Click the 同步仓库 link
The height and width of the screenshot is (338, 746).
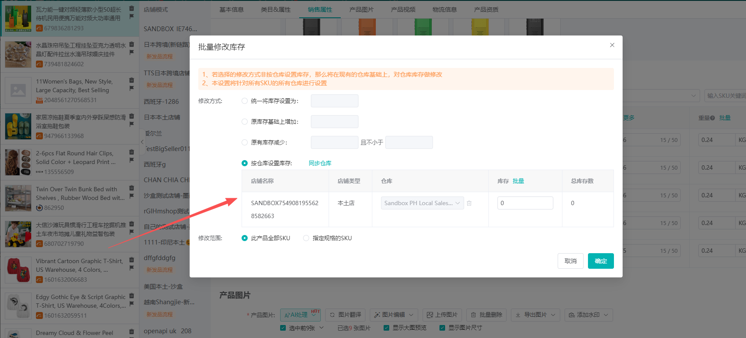320,163
